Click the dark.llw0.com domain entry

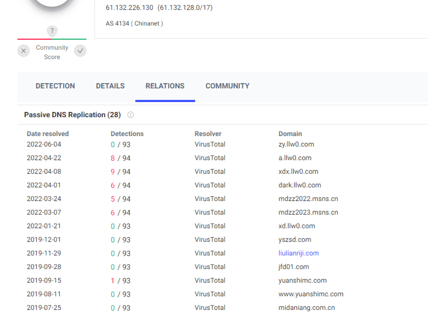tap(300, 185)
